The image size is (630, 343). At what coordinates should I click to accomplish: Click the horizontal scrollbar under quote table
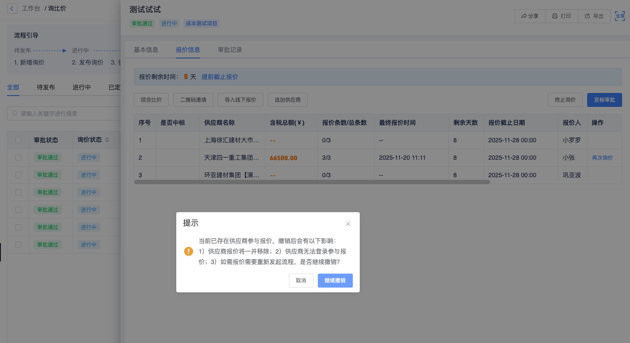[312, 182]
